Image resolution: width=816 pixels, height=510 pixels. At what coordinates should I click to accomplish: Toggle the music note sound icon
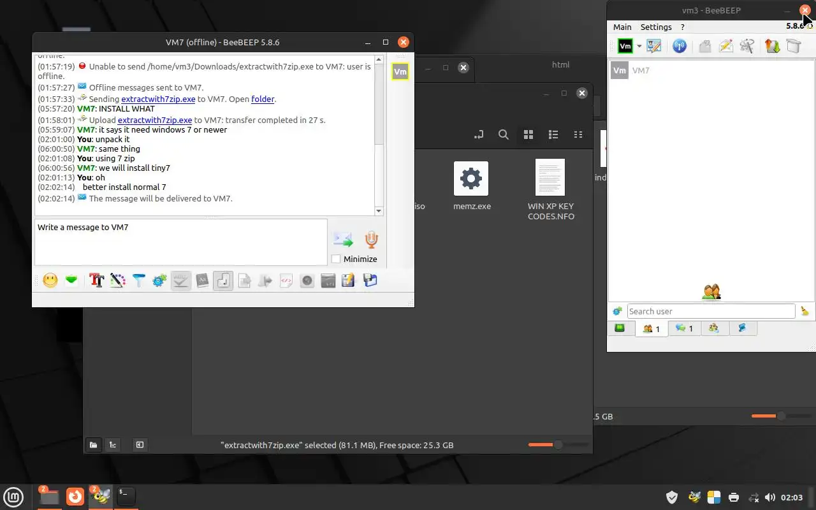coord(223,280)
